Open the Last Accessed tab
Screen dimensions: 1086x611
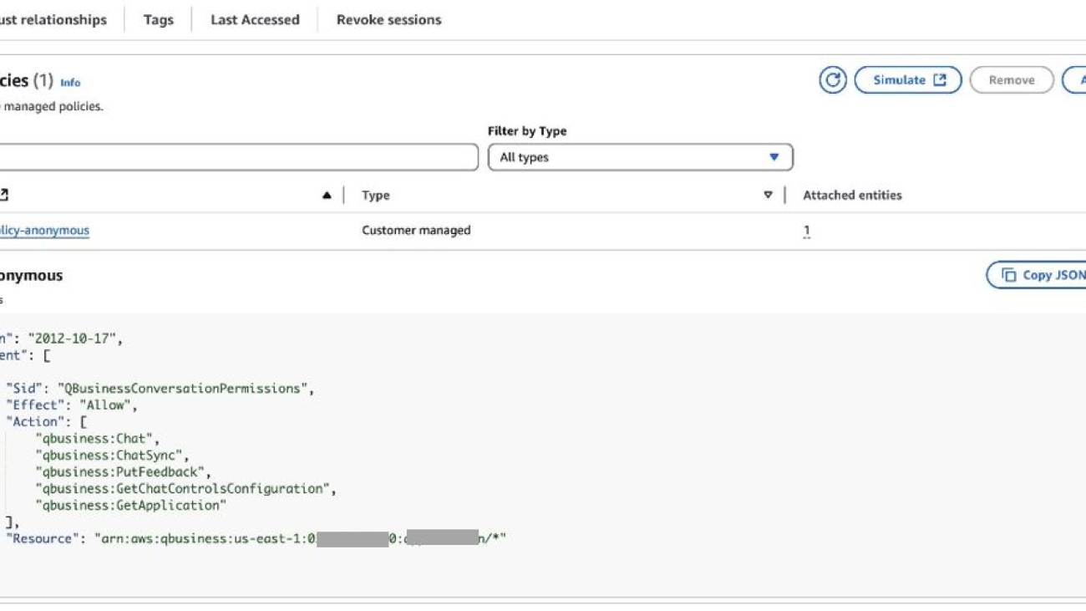[255, 19]
